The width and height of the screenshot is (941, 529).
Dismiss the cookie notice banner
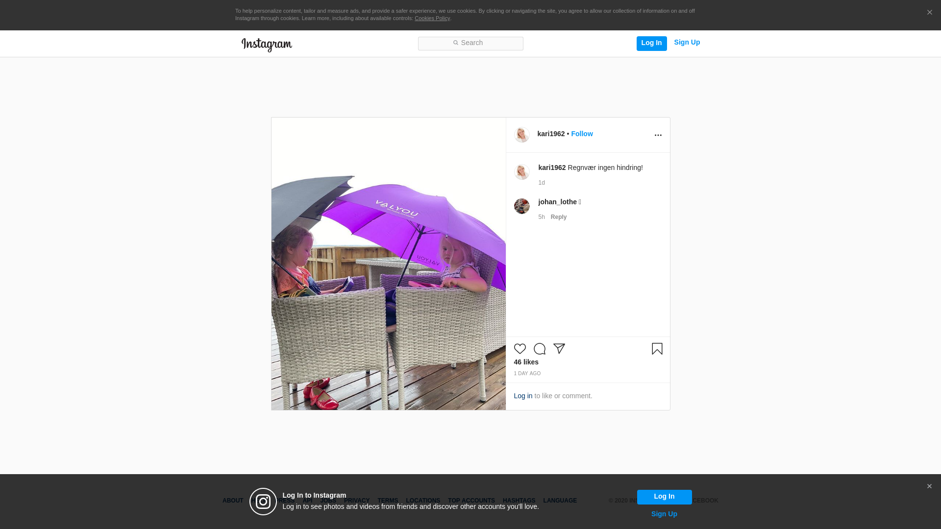click(929, 13)
